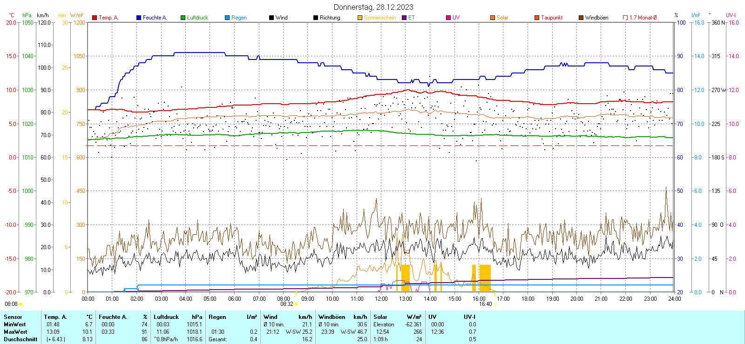Image resolution: width=745 pixels, height=344 pixels.
Task: Click the magenta UV legend marker
Action: pyautogui.click(x=448, y=18)
